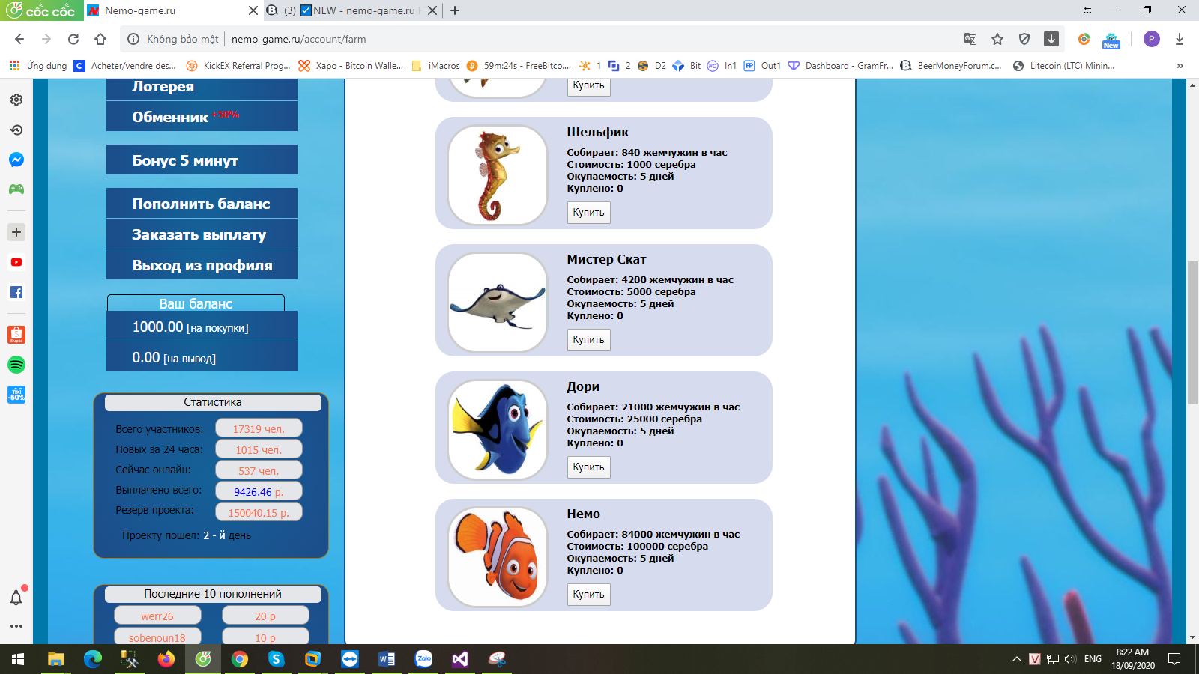Click the ENG language indicator
The height and width of the screenshot is (674, 1199).
pyautogui.click(x=1093, y=659)
